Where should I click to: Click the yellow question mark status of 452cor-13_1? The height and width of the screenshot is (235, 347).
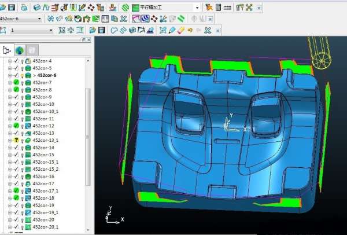coord(16,140)
